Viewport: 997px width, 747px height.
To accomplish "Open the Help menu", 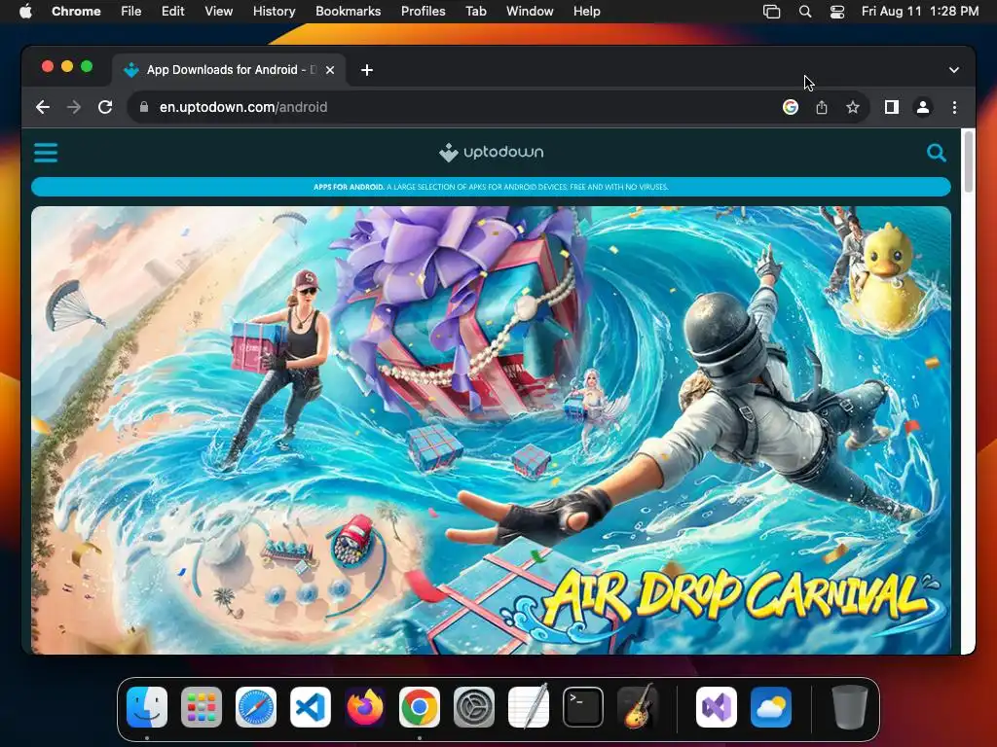I will coord(586,11).
